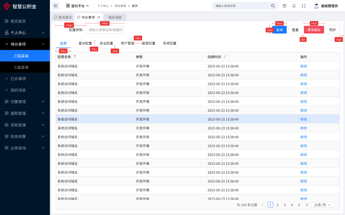The image size is (345, 215).
Task: Expand the 归集管理 sidebar menu
Action: (x=25, y=102)
